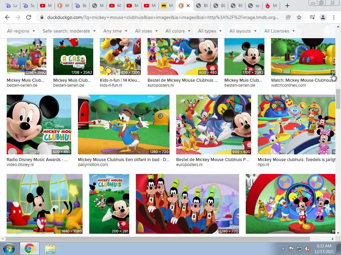This screenshot has height=255, width=341.
Task: Switch to the last tab with flame icon
Action: coord(271,6)
